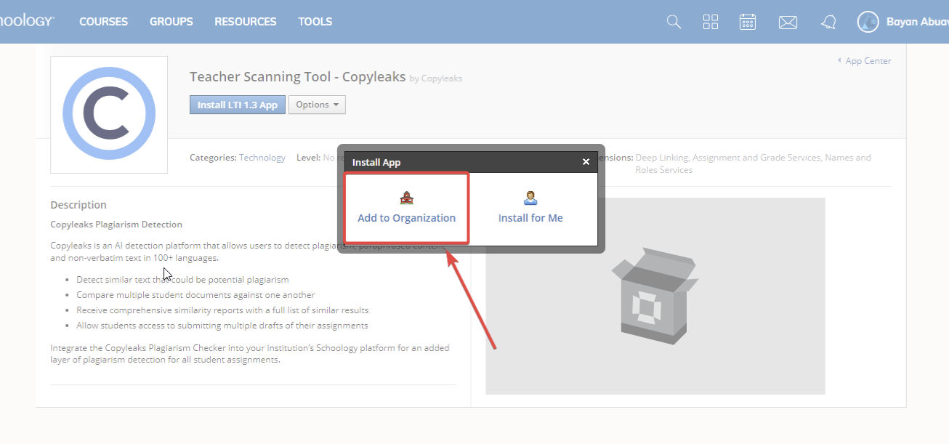Open the TOOLS menu
949x444 pixels.
315,22
